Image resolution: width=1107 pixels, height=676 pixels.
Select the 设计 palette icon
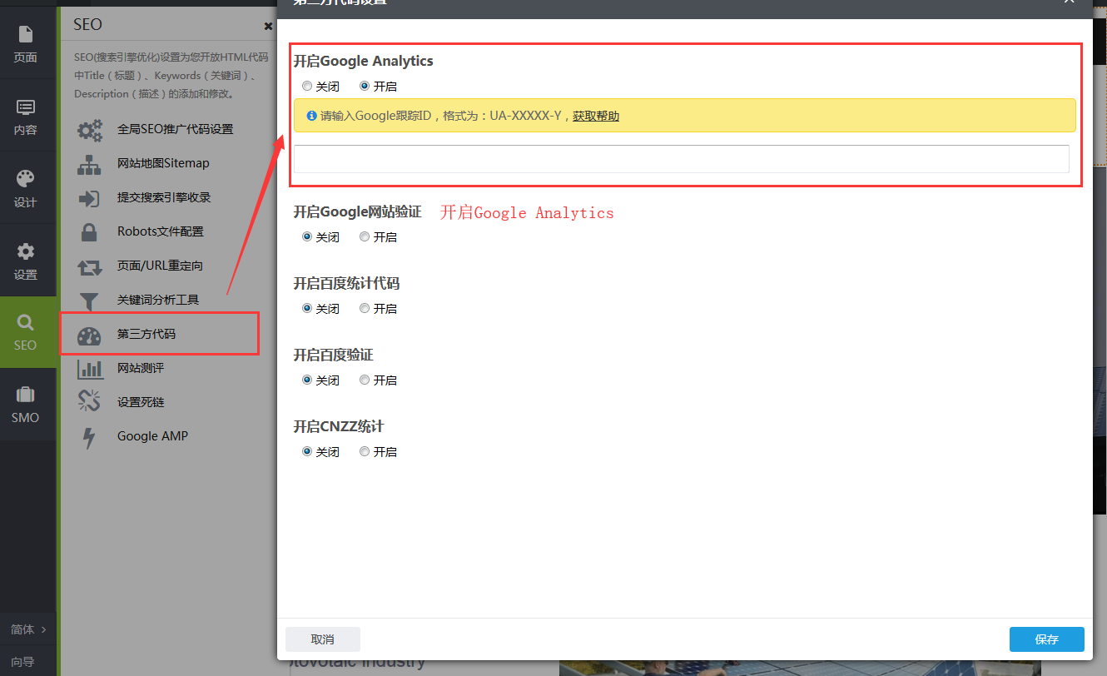pyautogui.click(x=25, y=179)
